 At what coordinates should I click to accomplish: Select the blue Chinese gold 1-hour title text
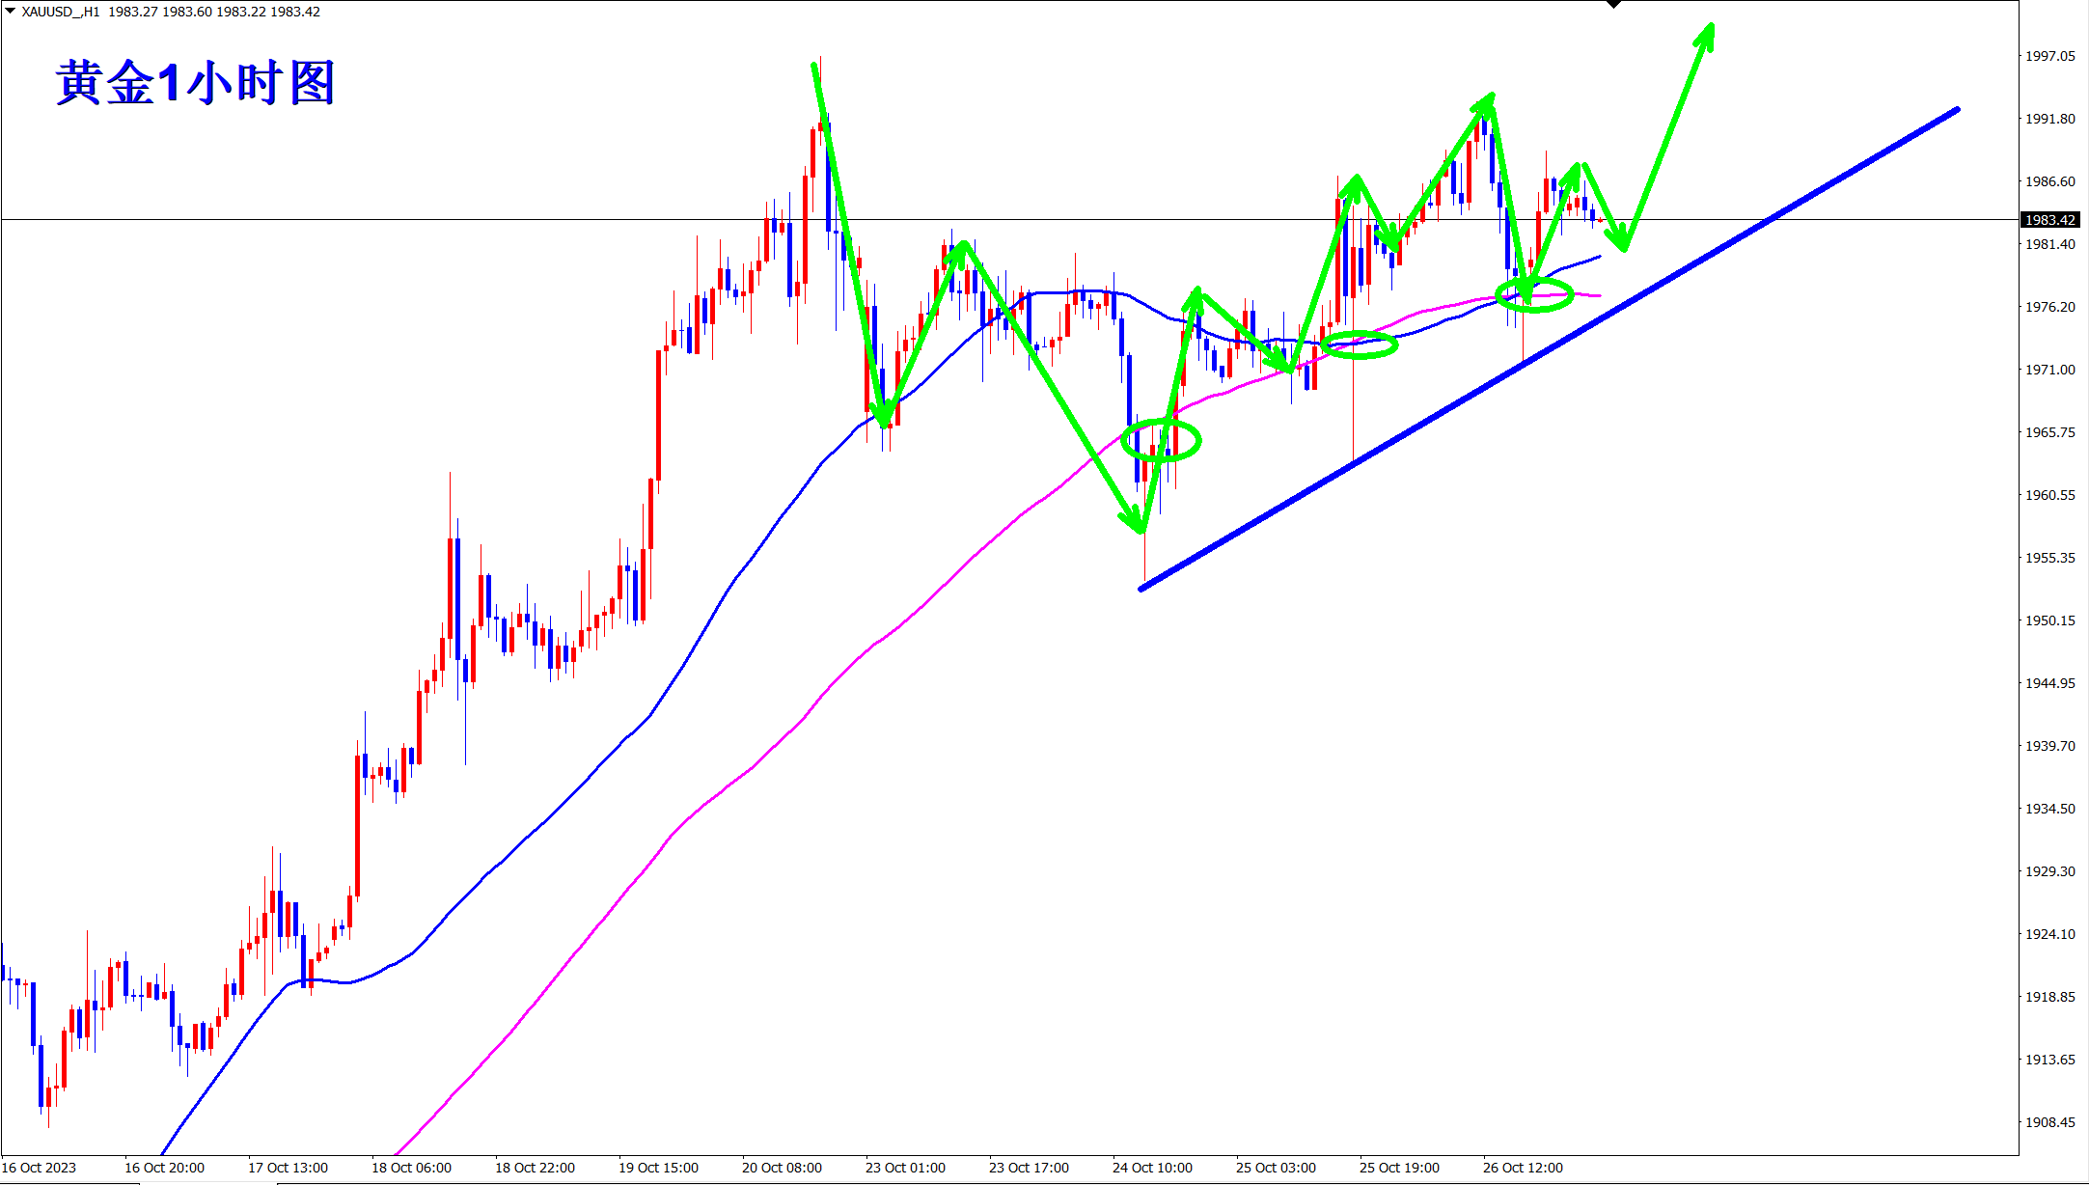195,83
